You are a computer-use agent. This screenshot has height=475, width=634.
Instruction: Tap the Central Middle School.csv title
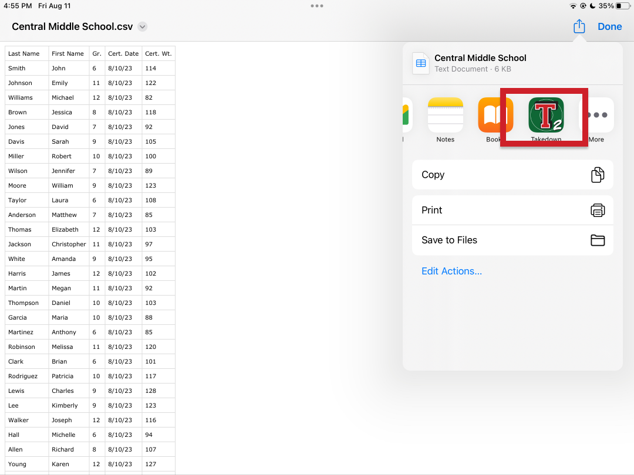[72, 27]
